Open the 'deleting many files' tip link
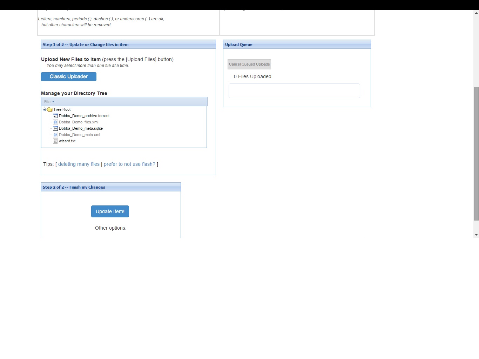Viewport: 479px width, 359px height. 79,164
